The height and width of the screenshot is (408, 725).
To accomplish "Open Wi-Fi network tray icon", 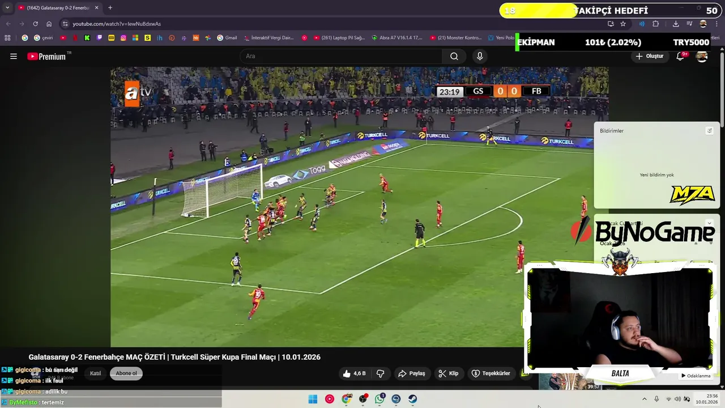I will click(668, 399).
